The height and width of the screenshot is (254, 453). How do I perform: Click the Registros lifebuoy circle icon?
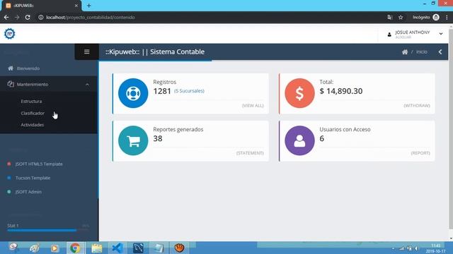tap(133, 93)
